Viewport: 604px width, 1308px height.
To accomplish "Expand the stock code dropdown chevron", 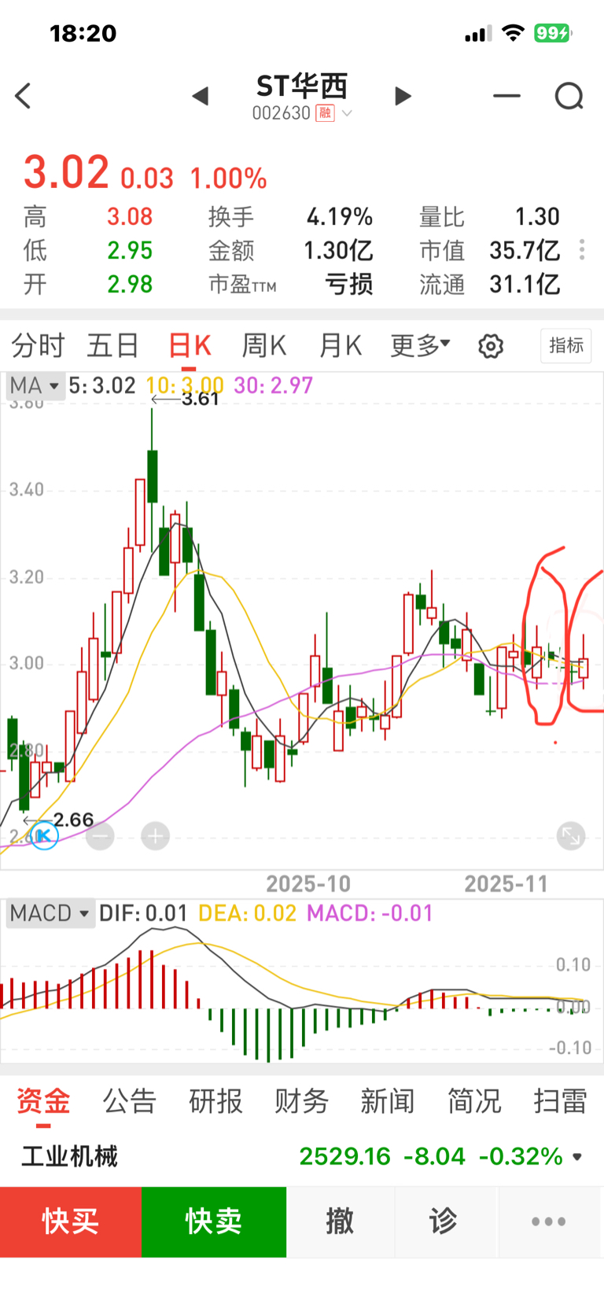I will [346, 113].
